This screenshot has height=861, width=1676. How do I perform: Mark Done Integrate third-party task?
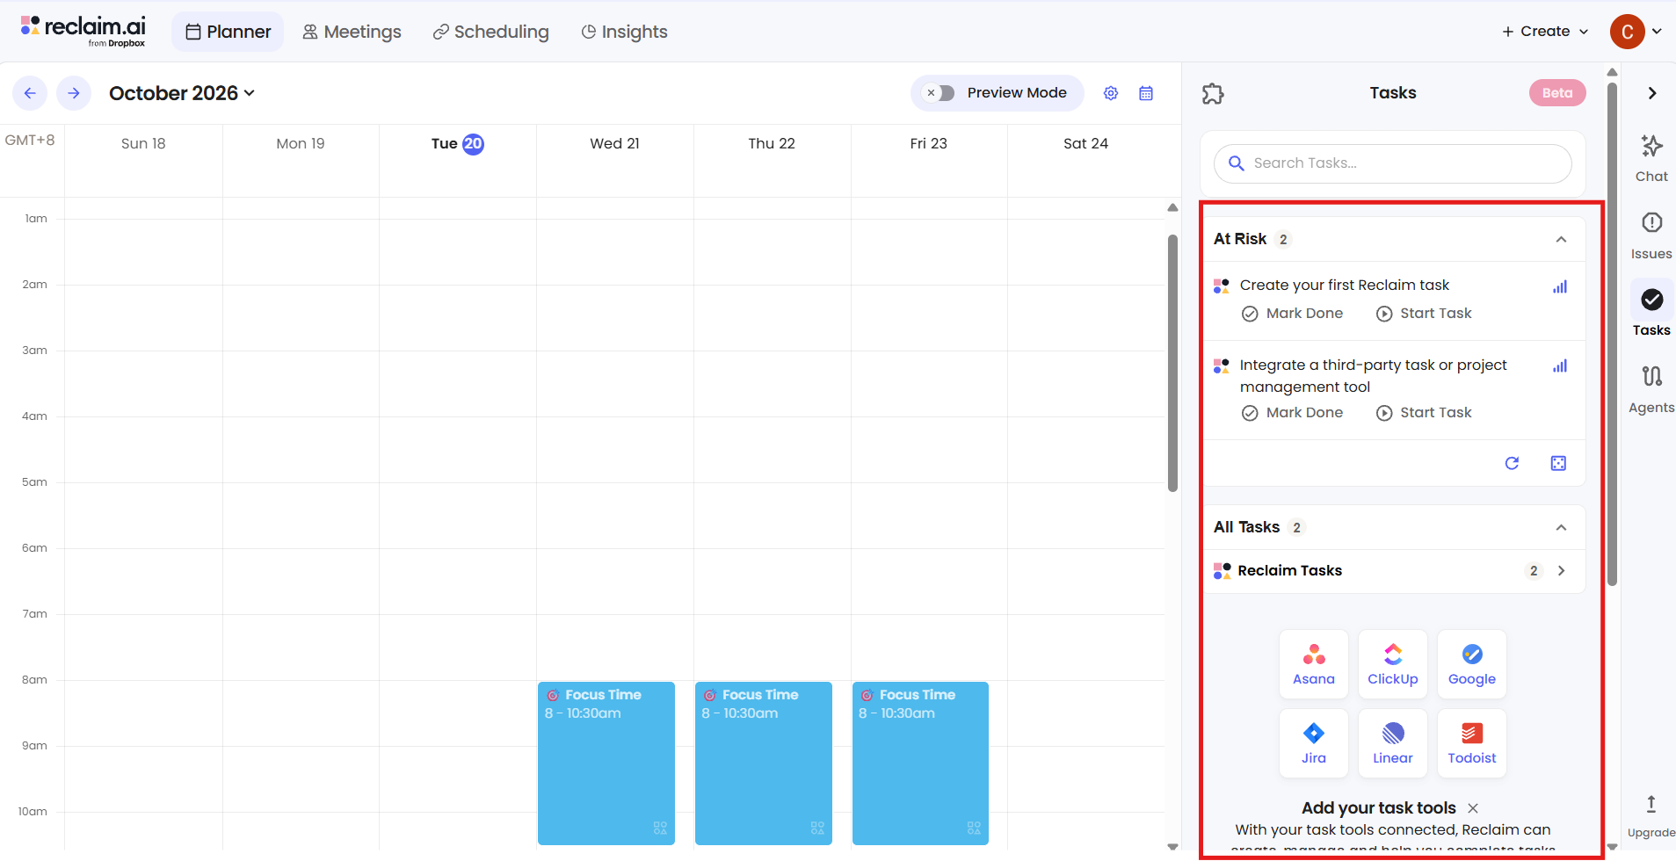(1292, 413)
